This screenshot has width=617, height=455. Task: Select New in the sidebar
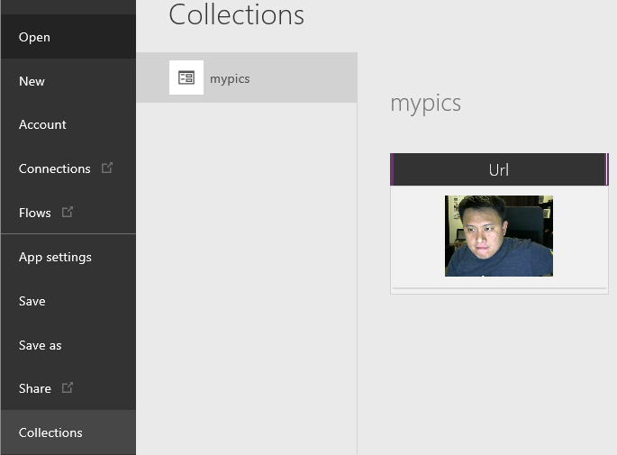pyautogui.click(x=32, y=81)
